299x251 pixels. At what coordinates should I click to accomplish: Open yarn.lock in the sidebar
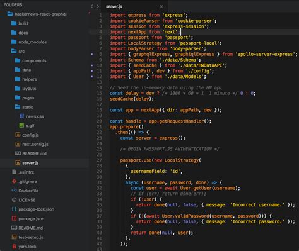(27, 247)
